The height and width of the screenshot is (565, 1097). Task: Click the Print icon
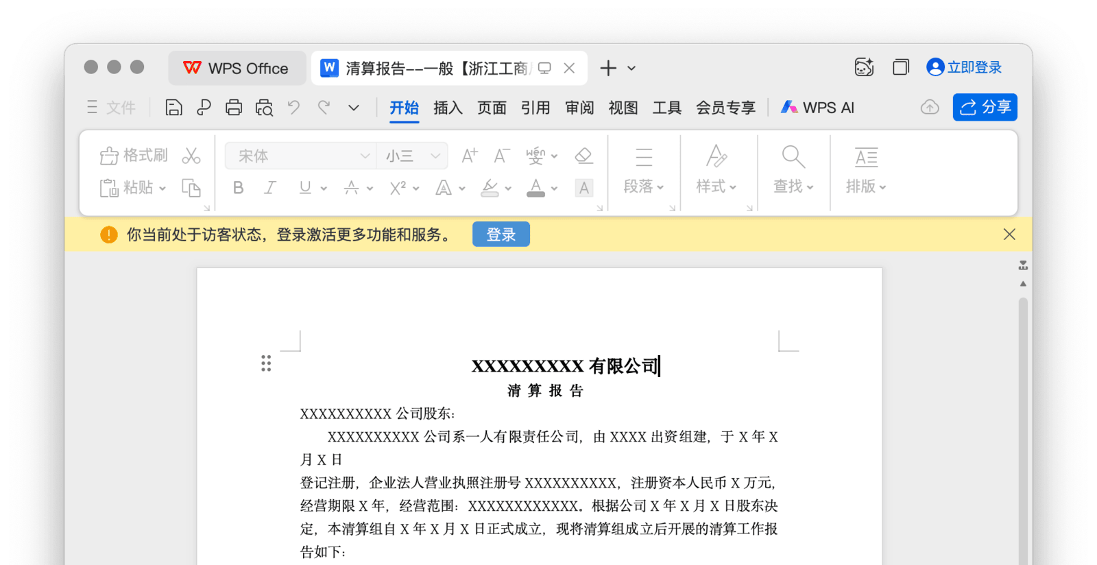(x=234, y=108)
